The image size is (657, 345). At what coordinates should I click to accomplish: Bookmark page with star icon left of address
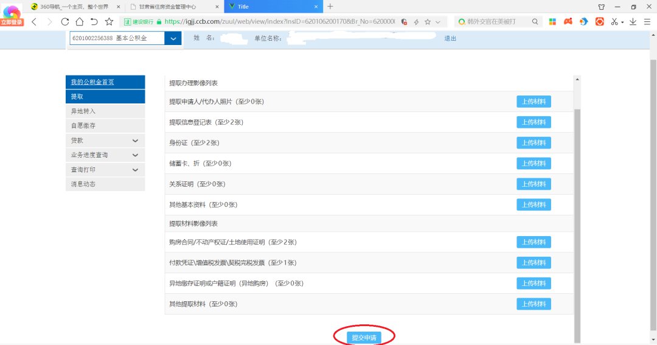109,21
